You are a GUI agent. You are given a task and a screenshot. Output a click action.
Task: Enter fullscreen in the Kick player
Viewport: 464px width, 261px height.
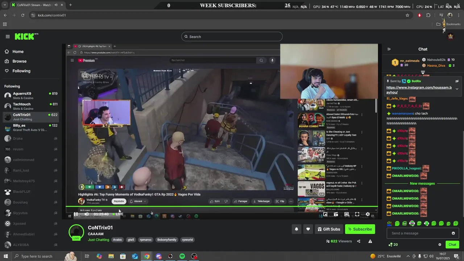tap(357, 214)
